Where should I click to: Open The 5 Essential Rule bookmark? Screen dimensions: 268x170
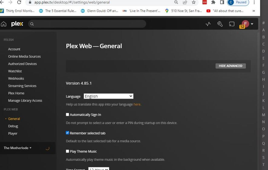(x=57, y=11)
